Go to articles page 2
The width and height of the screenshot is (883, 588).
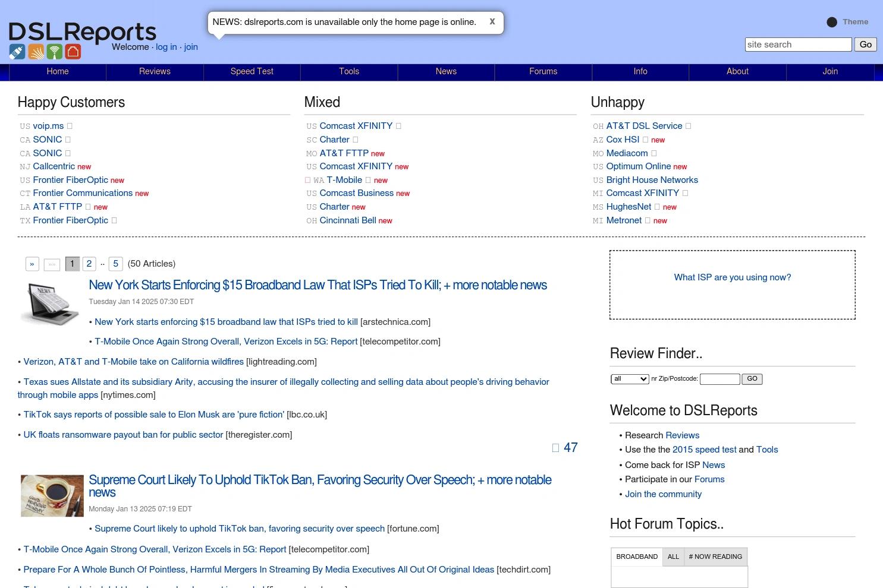[x=89, y=264]
